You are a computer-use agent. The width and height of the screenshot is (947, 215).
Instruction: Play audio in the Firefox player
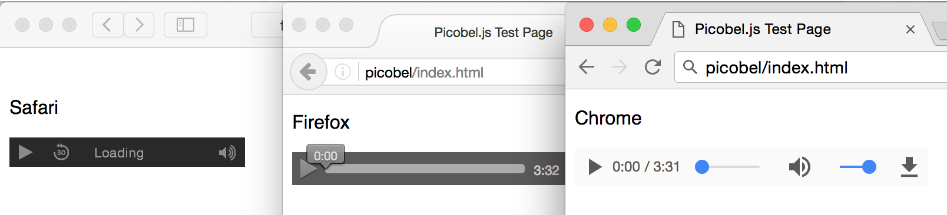pos(308,170)
